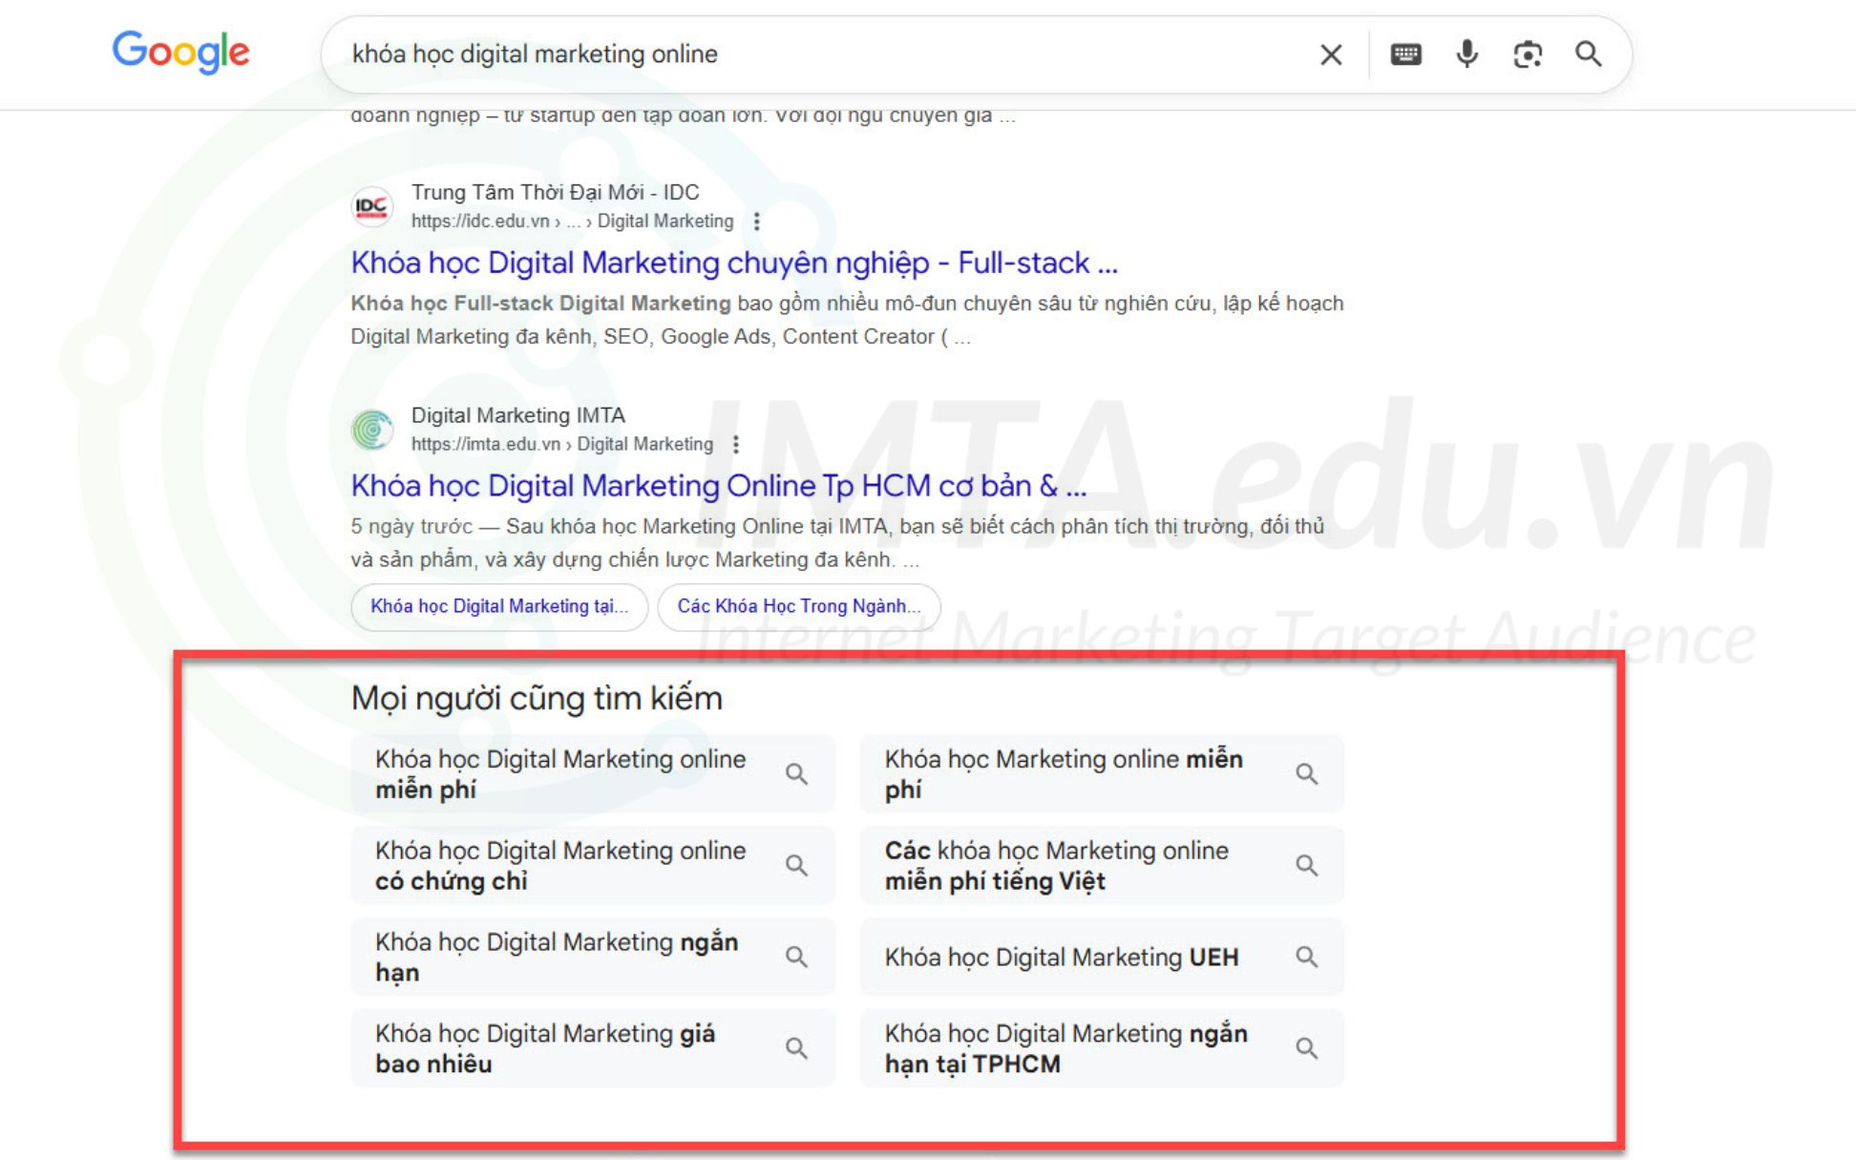Open Google Lens image search
This screenshot has width=1856, height=1160.
tap(1528, 54)
